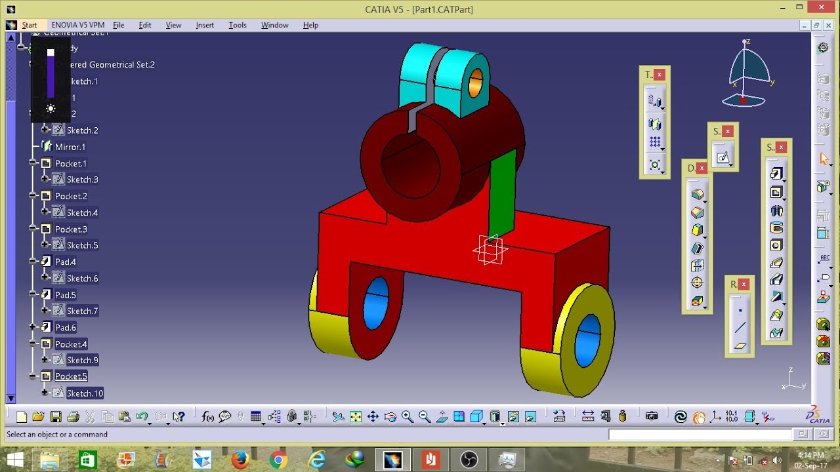Select the Pan four-arrow tool
Image resolution: width=840 pixels, height=472 pixels.
[373, 416]
